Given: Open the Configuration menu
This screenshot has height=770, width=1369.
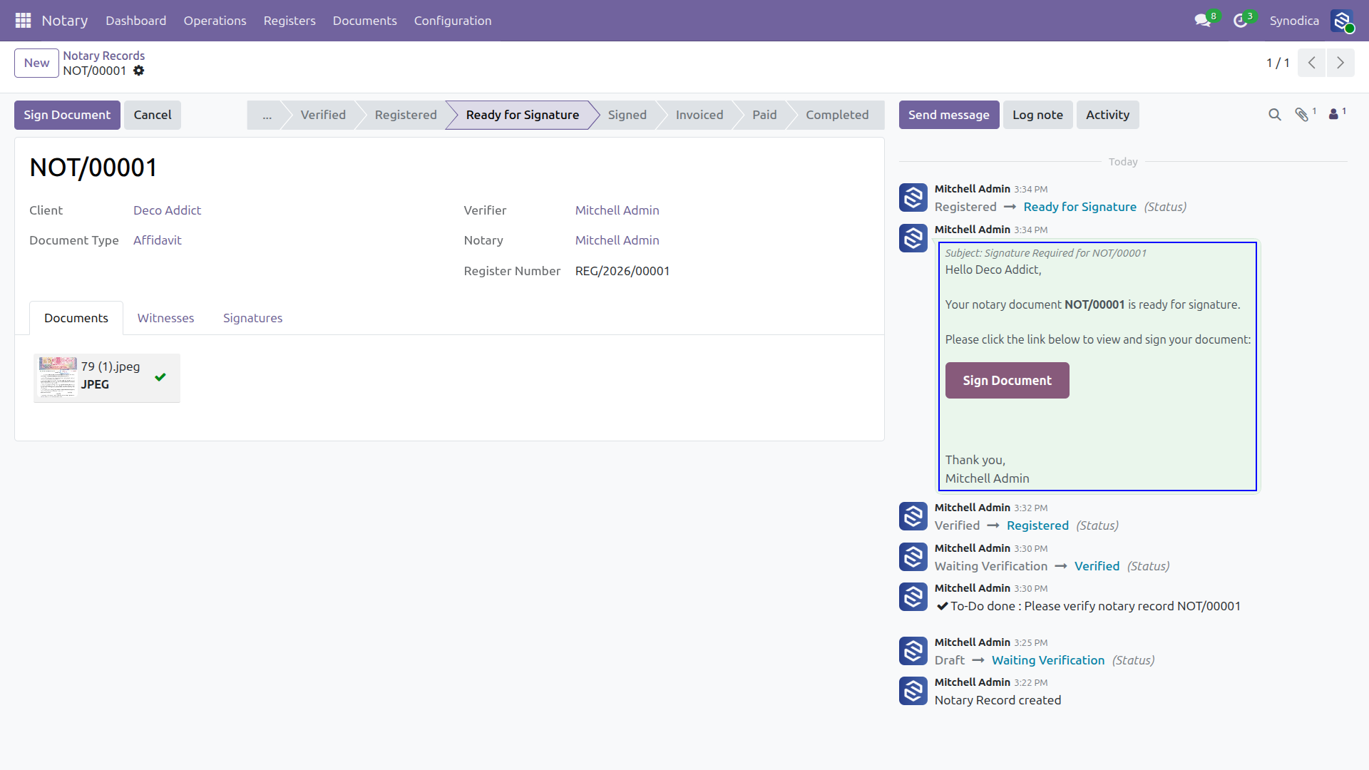Looking at the screenshot, I should (x=453, y=21).
